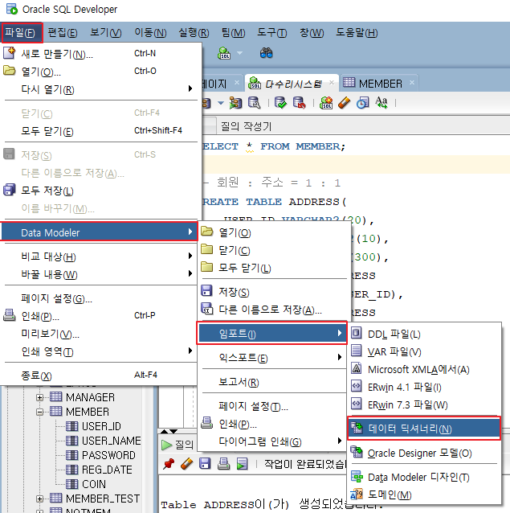Screen dimensions: 510x513
Task: Choose 인쇄(P)... with Ctrl-P shortcut
Action: [100, 316]
